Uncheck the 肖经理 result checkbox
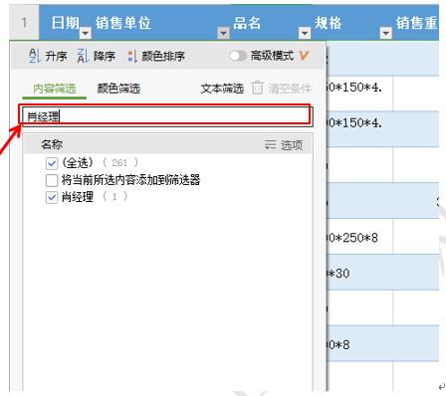 52,197
